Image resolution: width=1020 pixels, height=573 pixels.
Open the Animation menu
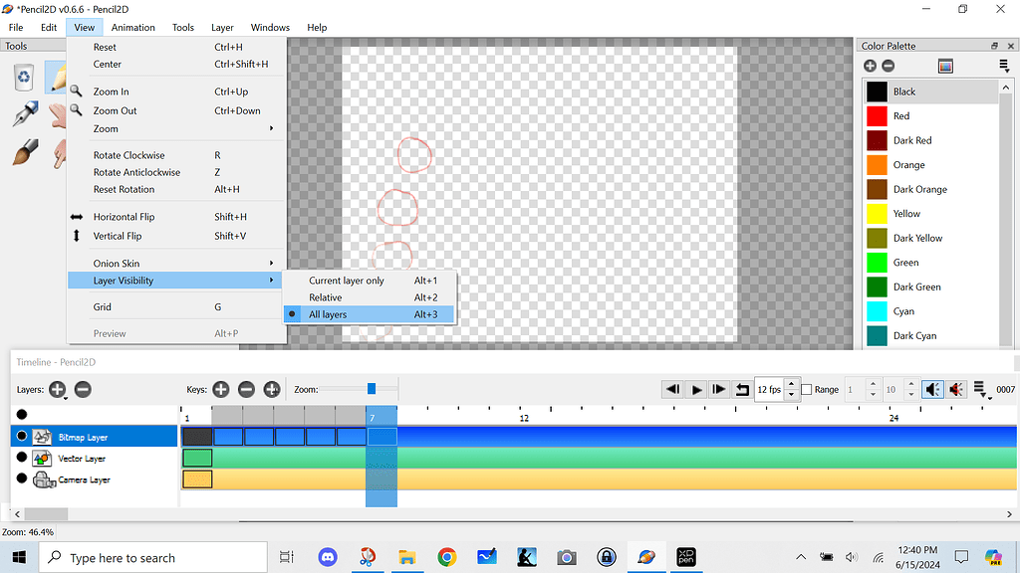pyautogui.click(x=132, y=27)
